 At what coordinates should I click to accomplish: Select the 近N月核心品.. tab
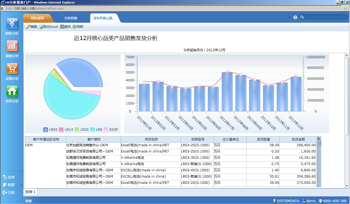(x=104, y=18)
